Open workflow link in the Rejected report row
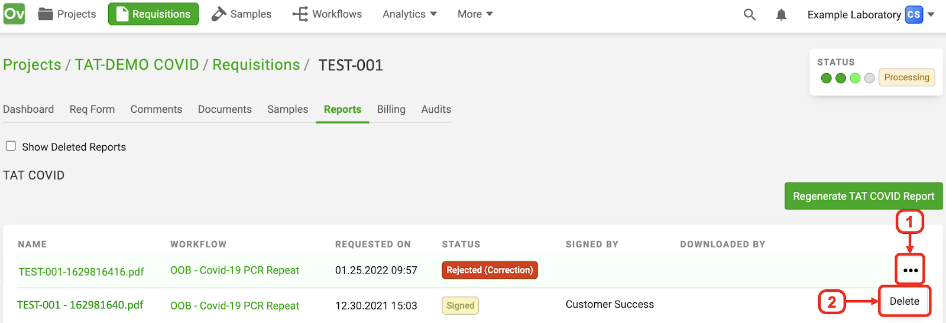Viewport: 946px width, 323px height. coord(235,270)
